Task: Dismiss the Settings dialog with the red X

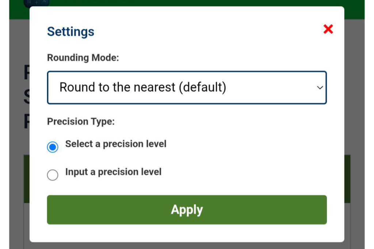Action: tap(328, 30)
